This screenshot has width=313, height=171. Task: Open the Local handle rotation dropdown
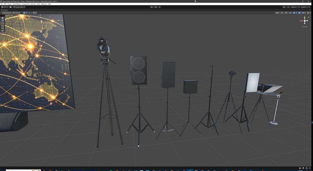tap(16, 13)
